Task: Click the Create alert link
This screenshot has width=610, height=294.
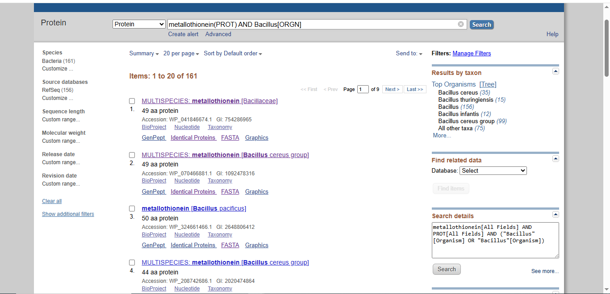Action: 183,34
